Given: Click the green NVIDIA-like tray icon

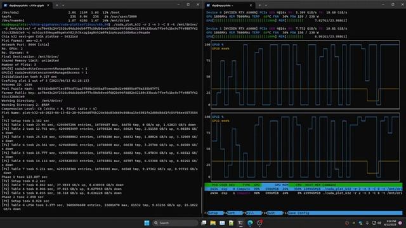Looking at the screenshot, I should click(x=354, y=223).
